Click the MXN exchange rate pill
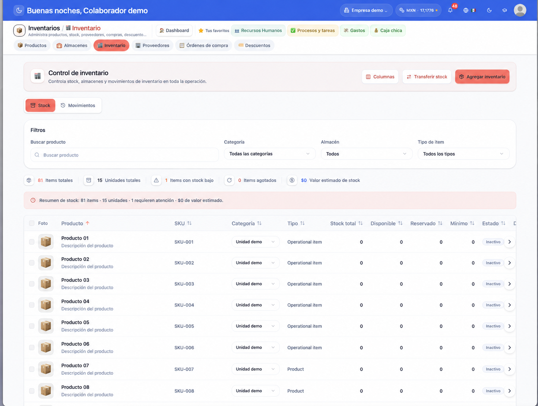 (x=418, y=10)
